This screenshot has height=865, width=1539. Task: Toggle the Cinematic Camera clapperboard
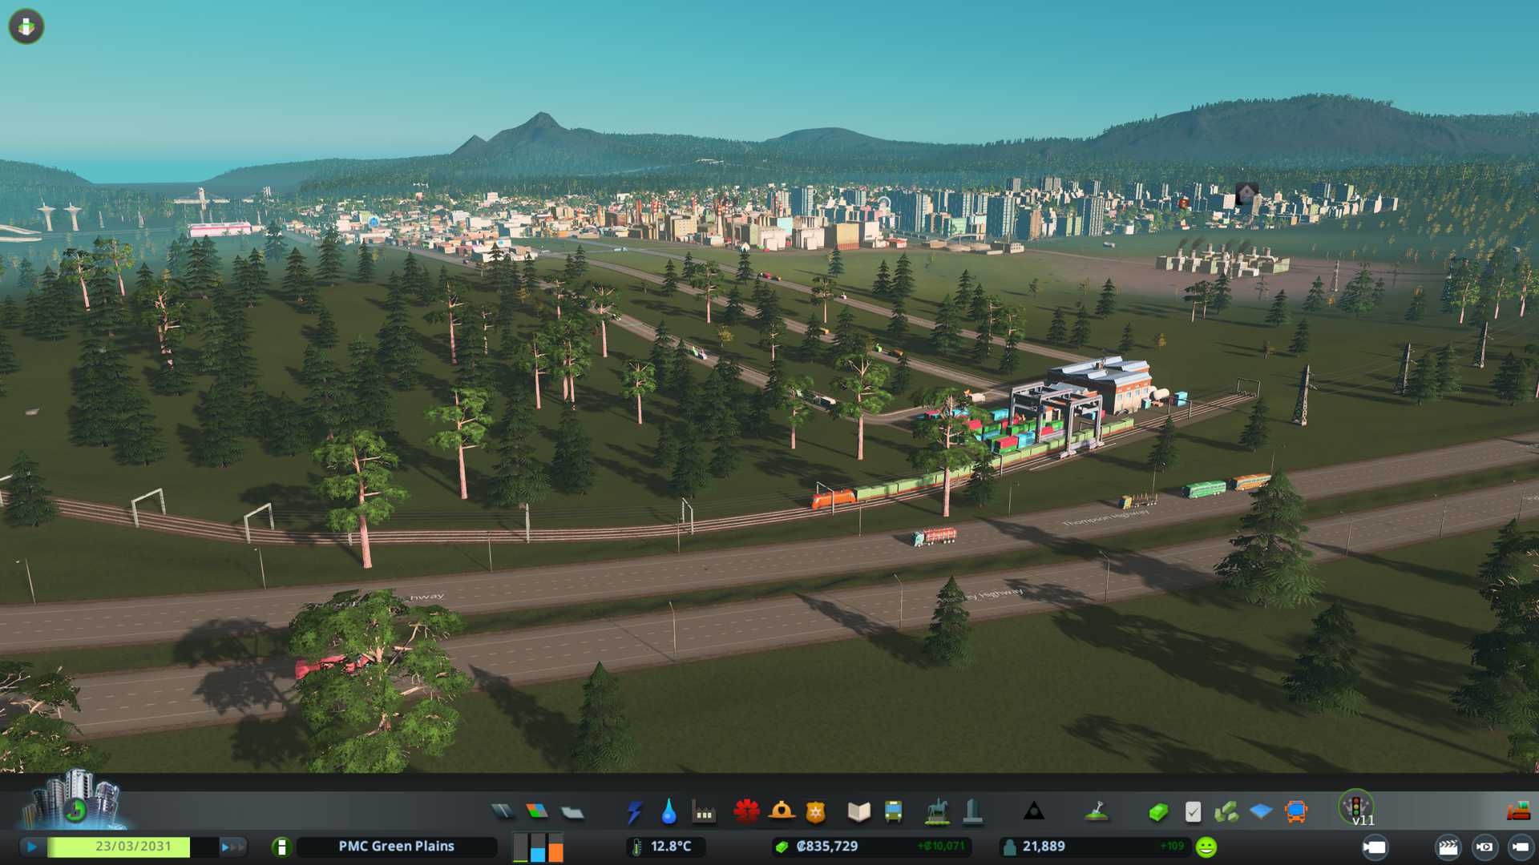click(x=1448, y=847)
